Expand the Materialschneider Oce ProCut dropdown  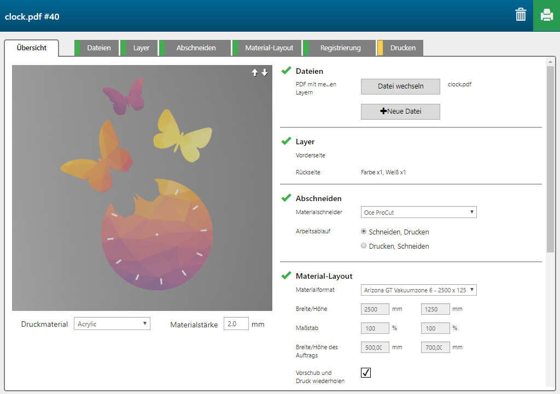[418, 212]
